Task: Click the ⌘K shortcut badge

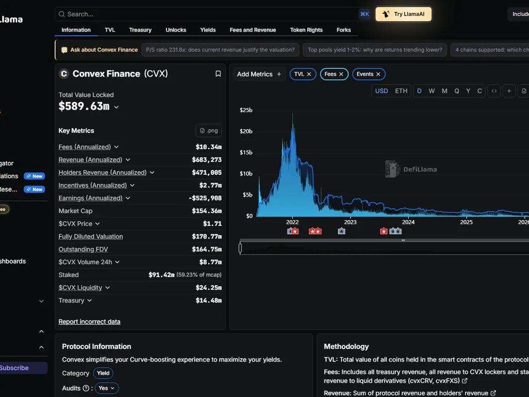Action: [364, 14]
